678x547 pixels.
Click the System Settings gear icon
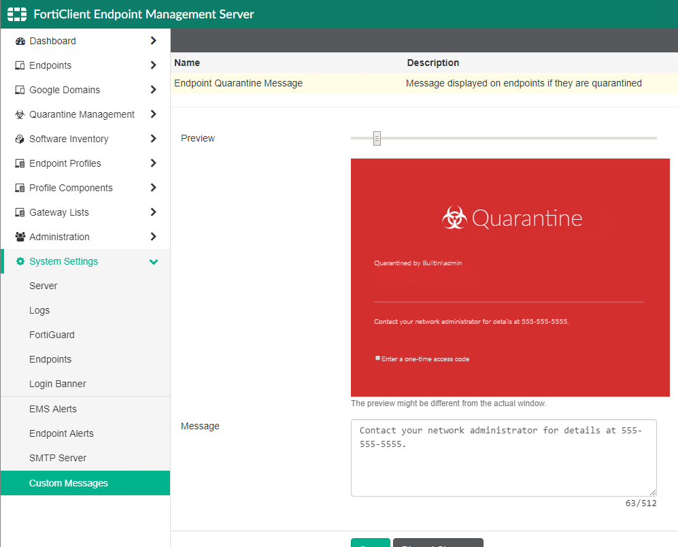[20, 261]
